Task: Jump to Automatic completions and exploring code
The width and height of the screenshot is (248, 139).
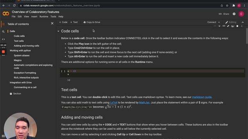Action: [33, 66]
